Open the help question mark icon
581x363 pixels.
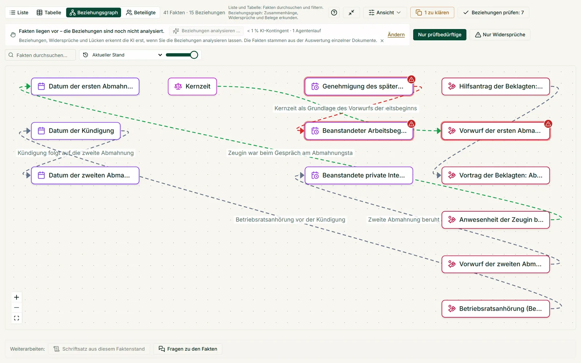[334, 12]
